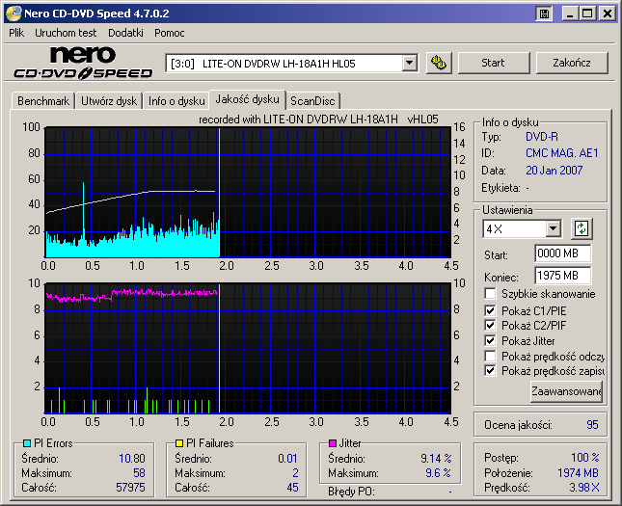Maximize the Nero CD-DVD Speed window
This screenshot has height=506, width=622.
point(587,13)
